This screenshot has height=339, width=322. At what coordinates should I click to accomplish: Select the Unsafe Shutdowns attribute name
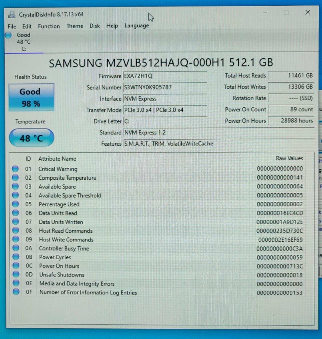[x=62, y=275]
